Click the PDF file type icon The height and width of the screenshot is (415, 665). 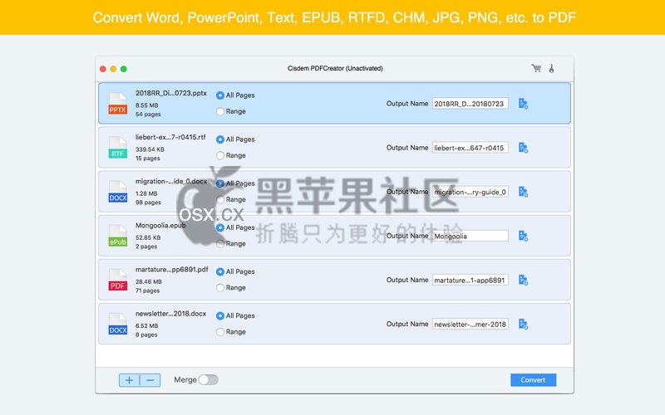[x=117, y=280]
